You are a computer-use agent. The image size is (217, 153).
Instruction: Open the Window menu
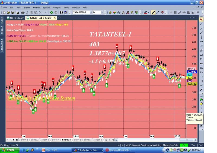point(76,8)
